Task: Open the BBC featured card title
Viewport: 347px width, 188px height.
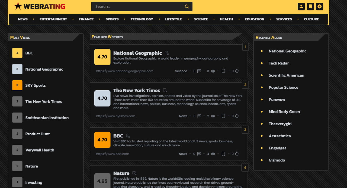Action: click(118, 136)
